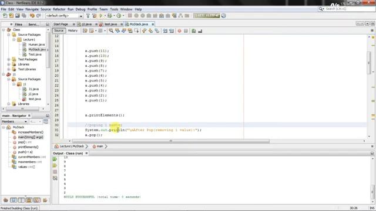Screen dimensions: 376x211
Task: Switch to the test.java editor tab
Action: 110,24
